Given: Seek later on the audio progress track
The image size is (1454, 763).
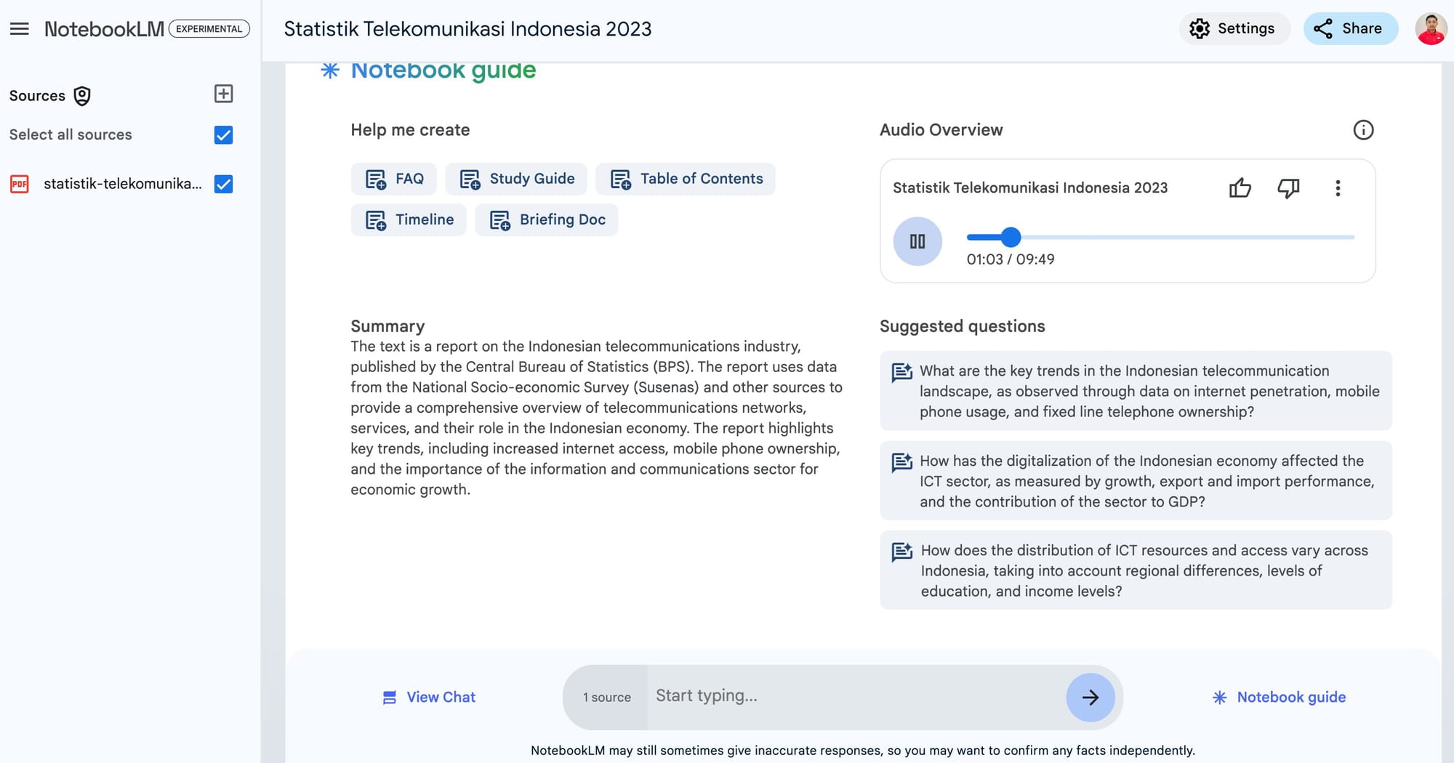Looking at the screenshot, I should click(1188, 237).
